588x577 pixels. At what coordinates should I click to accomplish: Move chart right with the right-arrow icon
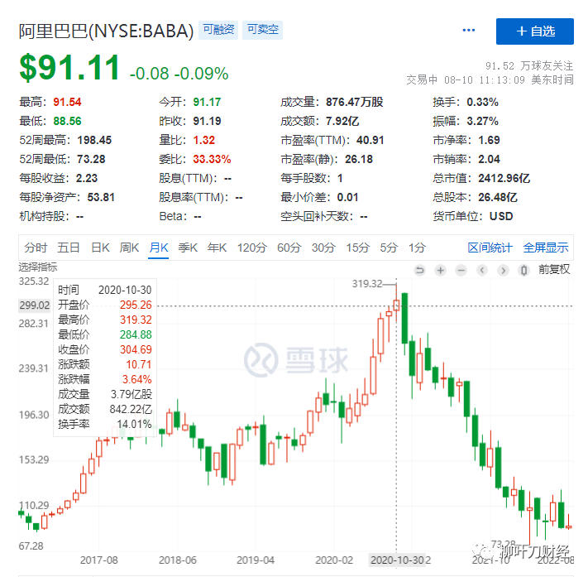[504, 270]
